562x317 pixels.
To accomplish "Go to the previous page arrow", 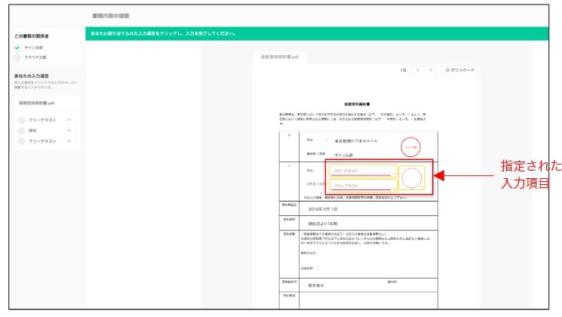I will click(x=417, y=70).
